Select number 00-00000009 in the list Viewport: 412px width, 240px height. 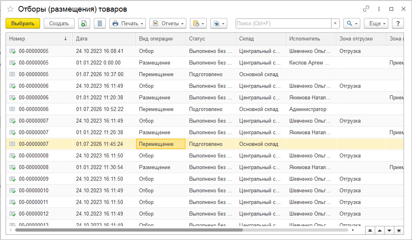point(34,179)
